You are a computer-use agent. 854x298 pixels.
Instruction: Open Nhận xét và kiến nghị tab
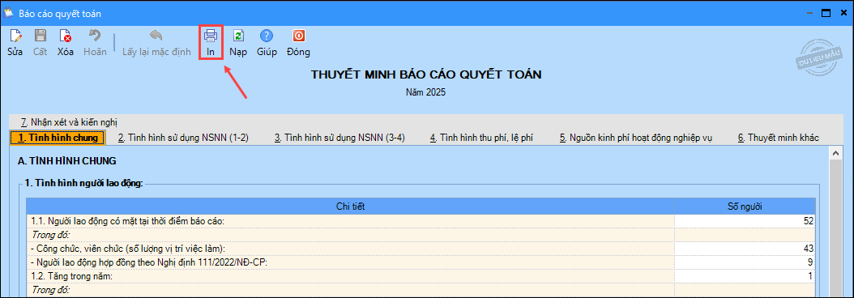(x=69, y=122)
